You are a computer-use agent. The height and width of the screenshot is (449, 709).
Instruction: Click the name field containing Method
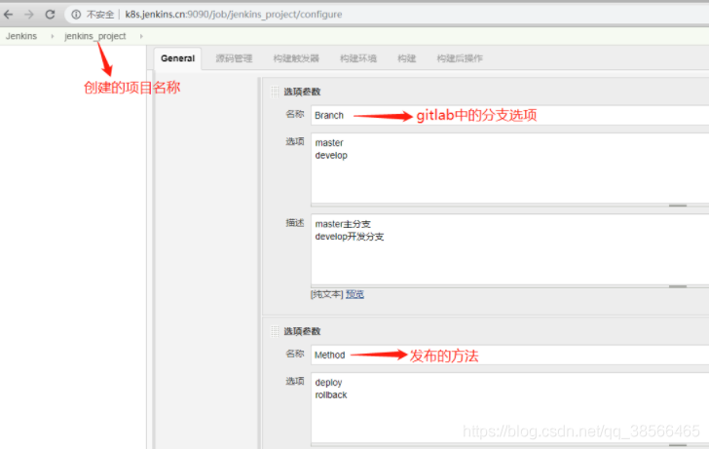click(x=509, y=355)
